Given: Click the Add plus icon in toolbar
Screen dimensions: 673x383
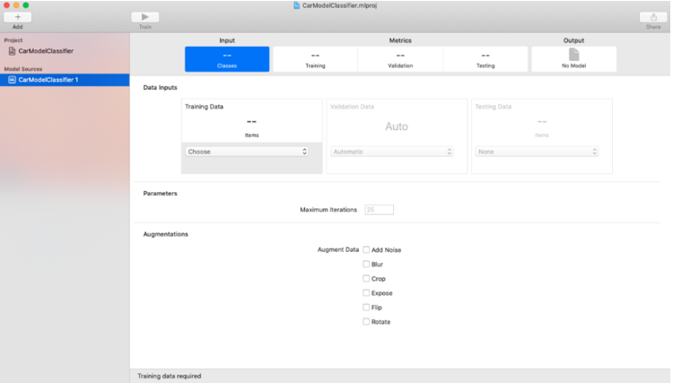Looking at the screenshot, I should 17,17.
